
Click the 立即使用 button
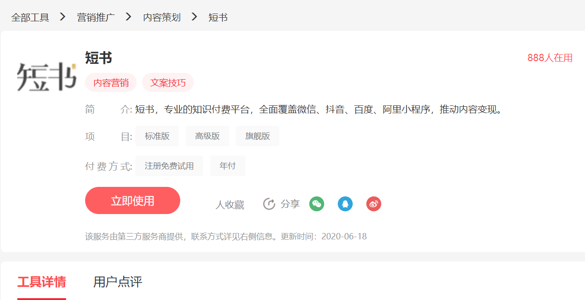(x=133, y=200)
